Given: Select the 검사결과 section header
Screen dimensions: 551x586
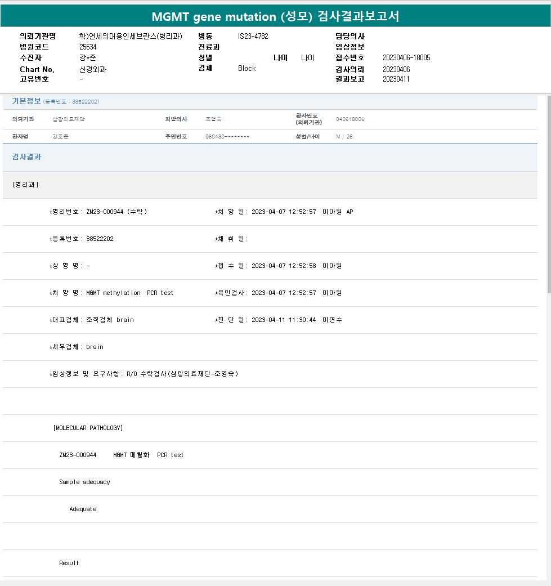Looking at the screenshot, I should [26, 157].
